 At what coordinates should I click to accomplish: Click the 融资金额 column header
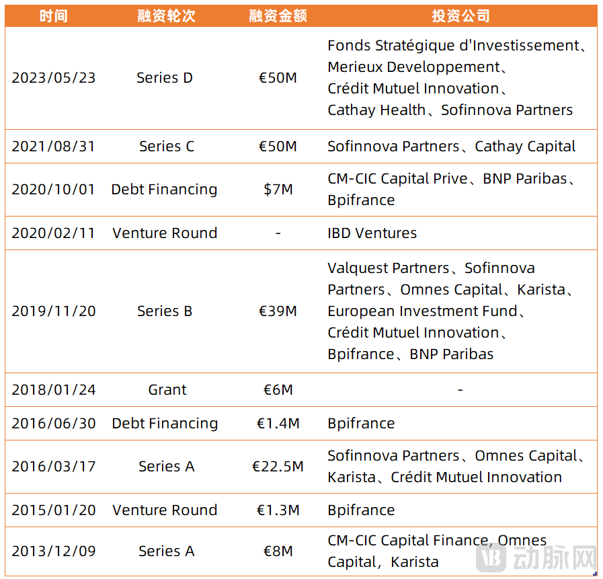pos(278,16)
